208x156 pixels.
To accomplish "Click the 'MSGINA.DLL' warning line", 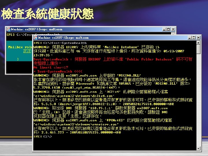I will coord(87,75).
